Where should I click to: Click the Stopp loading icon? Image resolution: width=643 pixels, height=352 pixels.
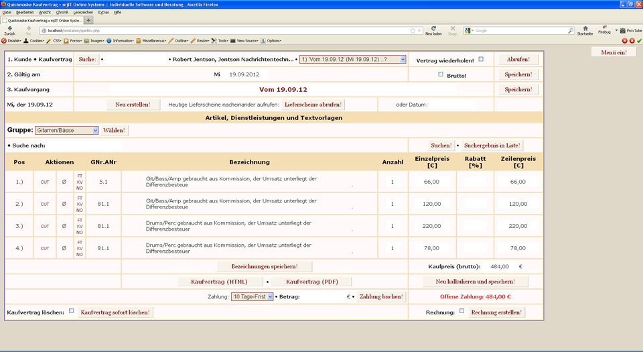(453, 29)
